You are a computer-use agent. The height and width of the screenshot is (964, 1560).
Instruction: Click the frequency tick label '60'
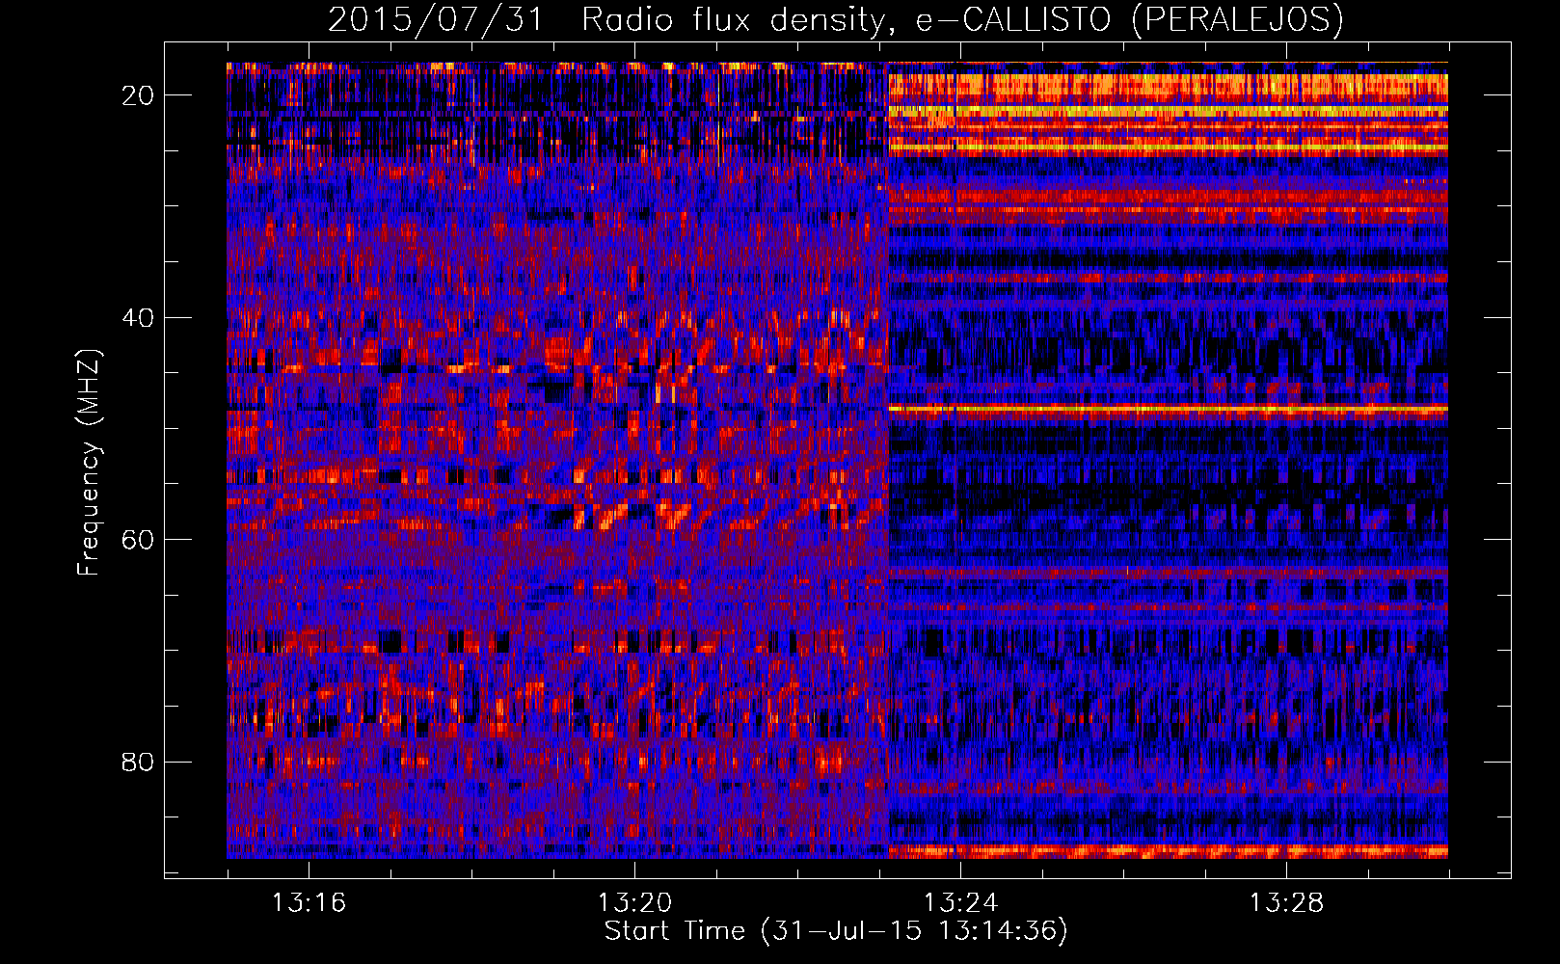[138, 540]
